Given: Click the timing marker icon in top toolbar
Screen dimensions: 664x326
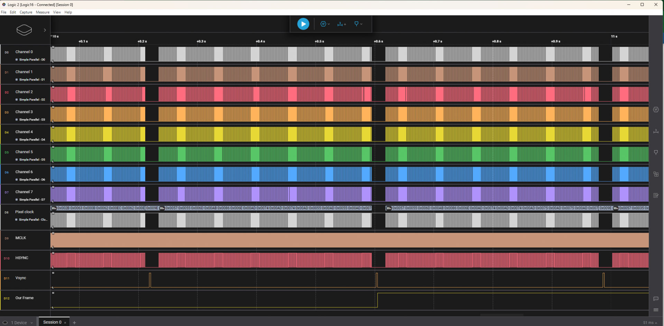Looking at the screenshot, I should 357,24.
